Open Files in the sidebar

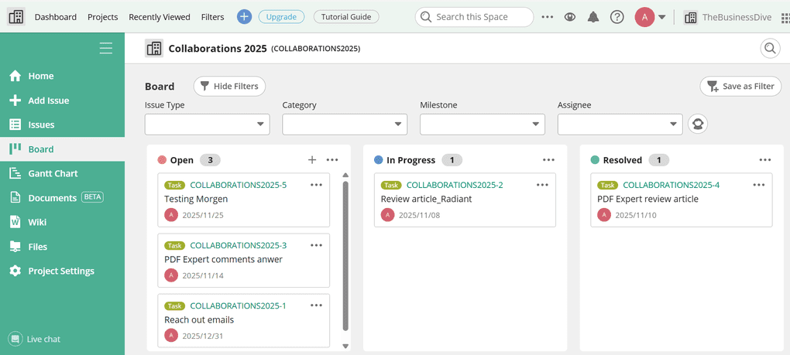(x=62, y=247)
